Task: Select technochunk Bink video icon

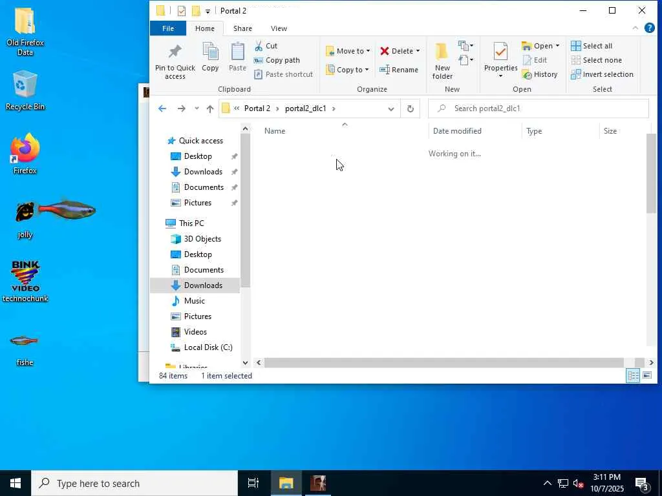Action: tap(25, 281)
